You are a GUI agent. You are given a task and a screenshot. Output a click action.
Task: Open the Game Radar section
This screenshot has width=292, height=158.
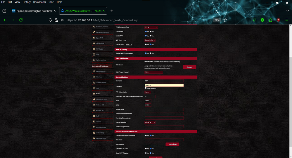coord(102,43)
